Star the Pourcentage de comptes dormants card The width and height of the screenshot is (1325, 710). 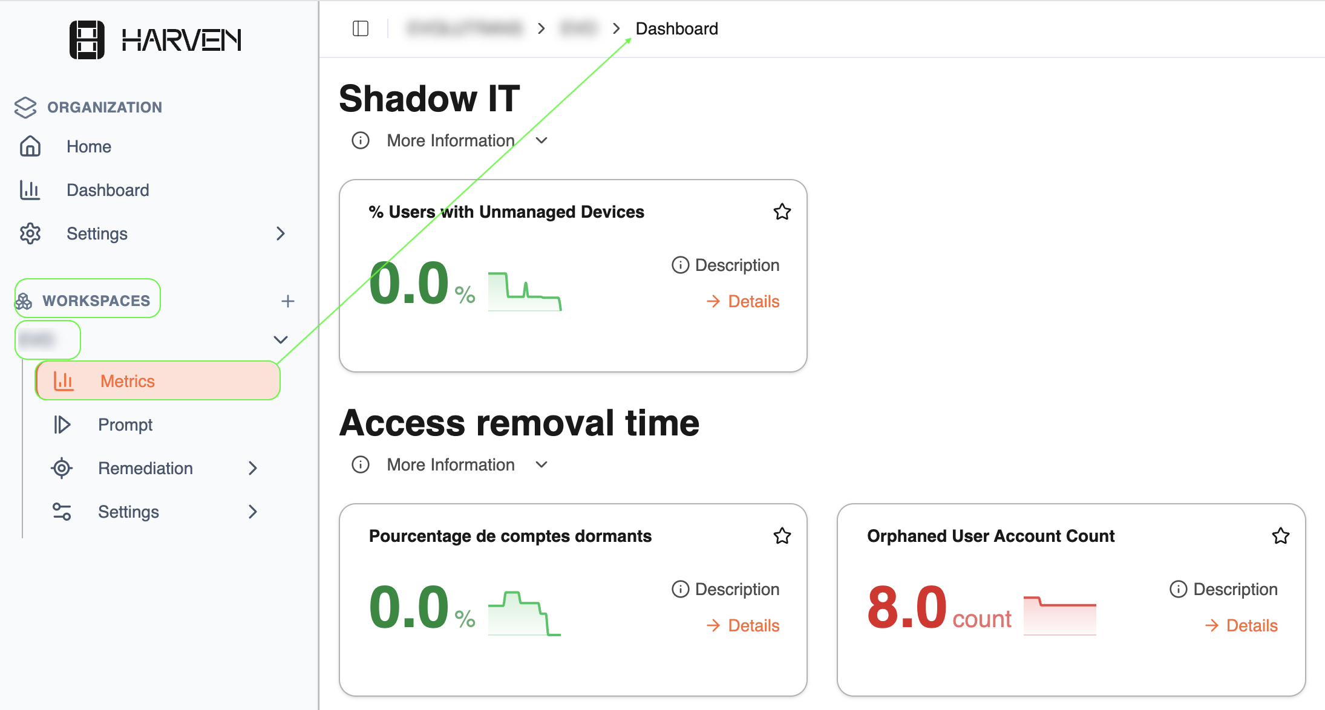click(782, 536)
